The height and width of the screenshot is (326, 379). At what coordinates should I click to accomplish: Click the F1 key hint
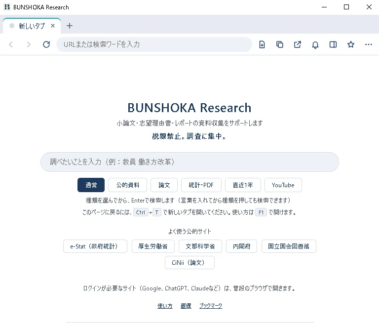point(261,212)
